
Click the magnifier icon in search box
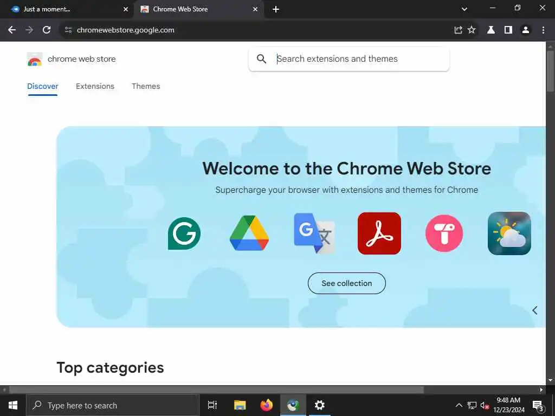tap(262, 58)
